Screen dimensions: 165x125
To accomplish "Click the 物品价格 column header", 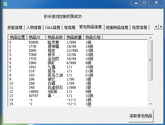I will point(93,37).
